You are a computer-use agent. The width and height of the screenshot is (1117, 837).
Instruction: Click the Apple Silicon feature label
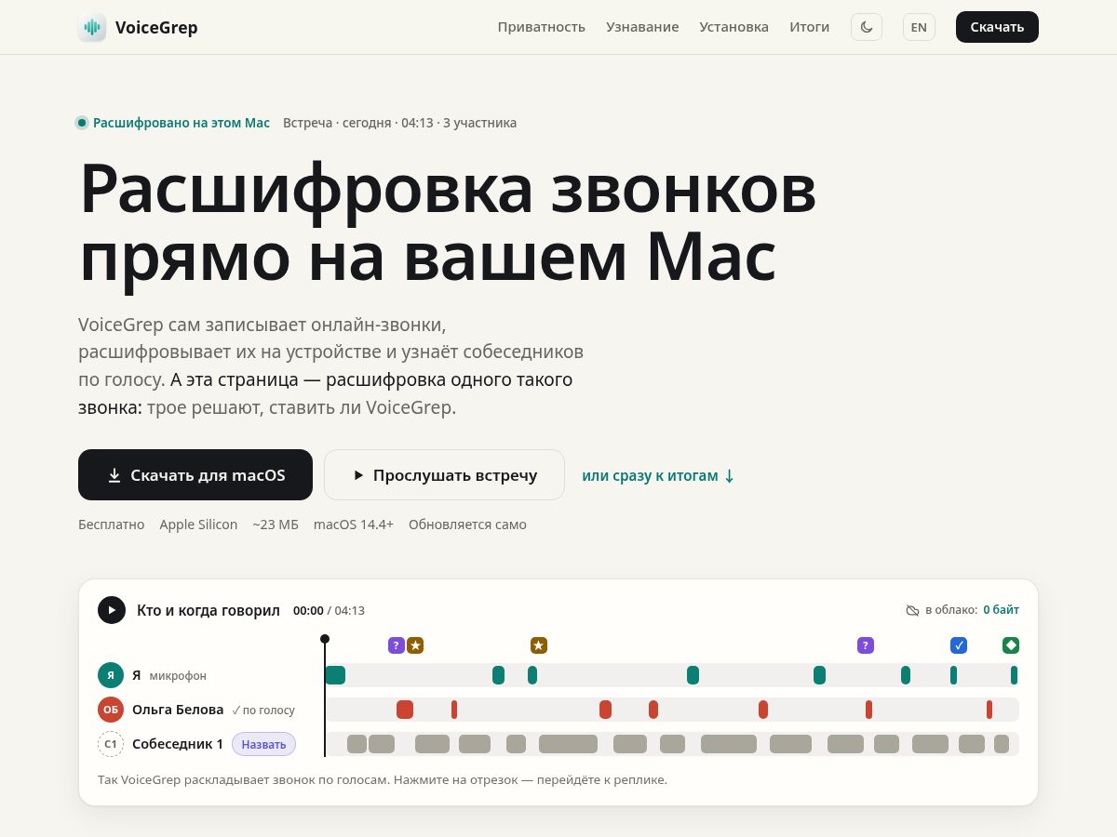[x=198, y=525]
